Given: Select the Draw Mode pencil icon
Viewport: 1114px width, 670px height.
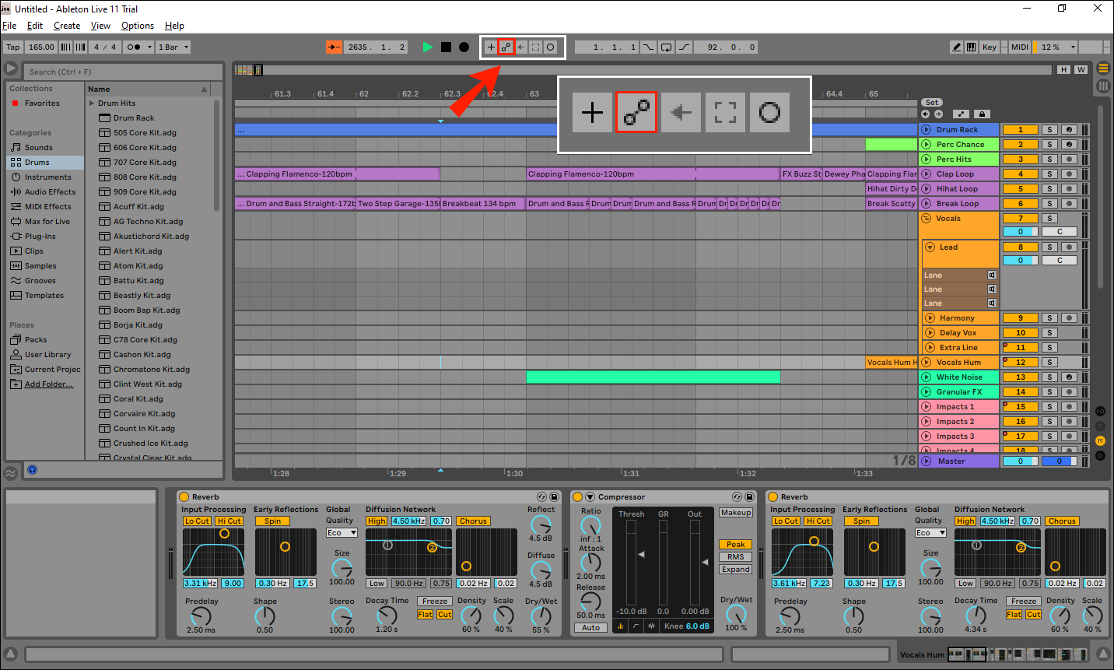Looking at the screenshot, I should click(x=956, y=47).
